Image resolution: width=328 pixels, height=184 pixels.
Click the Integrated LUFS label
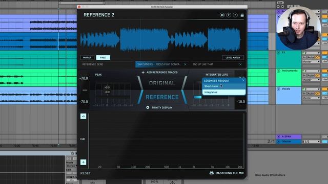216,75
